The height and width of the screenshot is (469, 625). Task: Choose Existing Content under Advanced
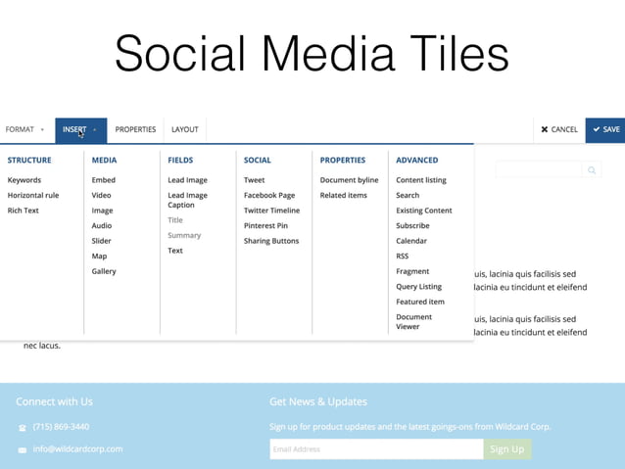click(x=424, y=211)
